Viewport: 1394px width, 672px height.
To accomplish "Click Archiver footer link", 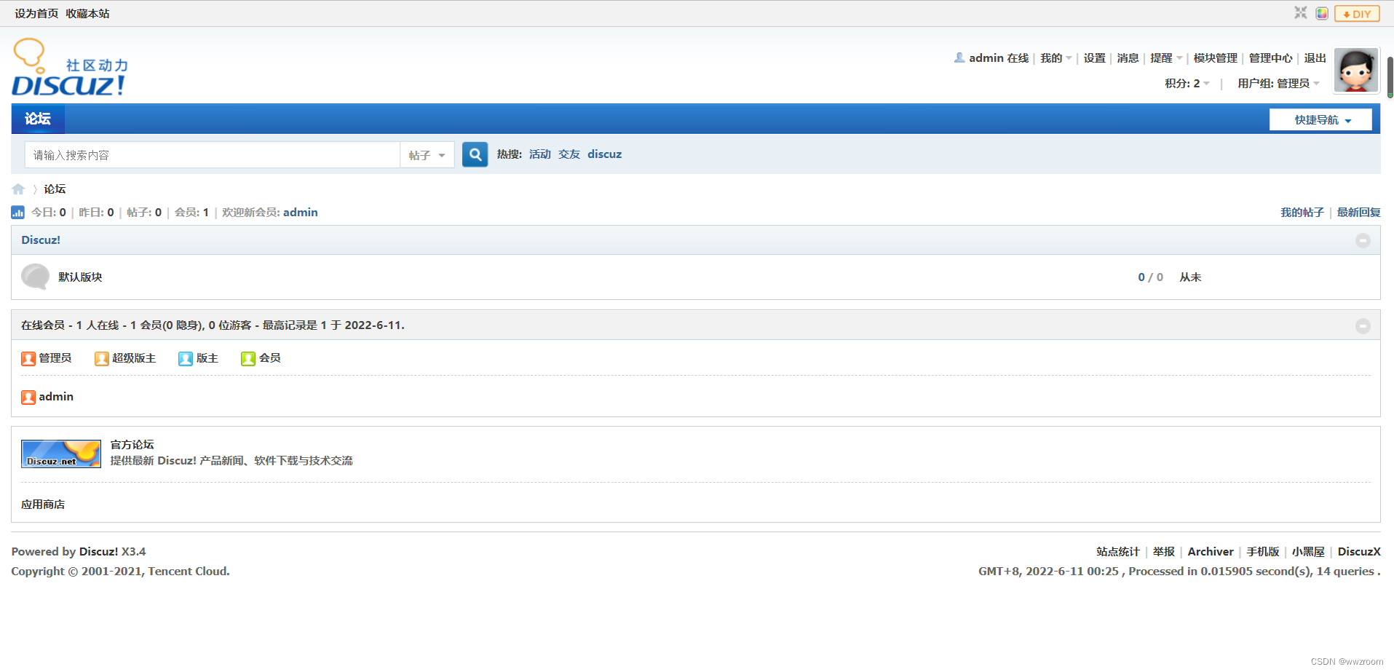I will (x=1211, y=552).
